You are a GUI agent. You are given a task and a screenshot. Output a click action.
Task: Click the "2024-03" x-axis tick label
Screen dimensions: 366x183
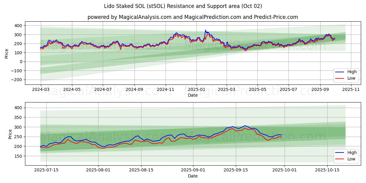pos(41,90)
